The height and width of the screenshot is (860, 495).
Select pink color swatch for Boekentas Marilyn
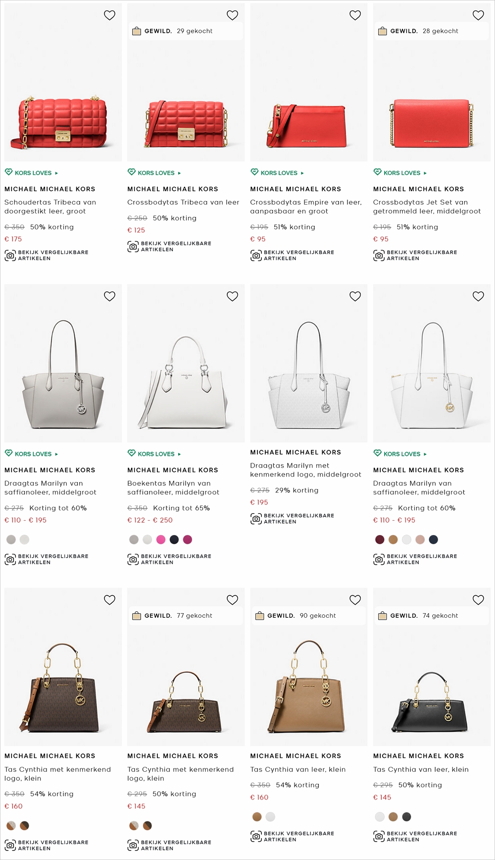(160, 539)
